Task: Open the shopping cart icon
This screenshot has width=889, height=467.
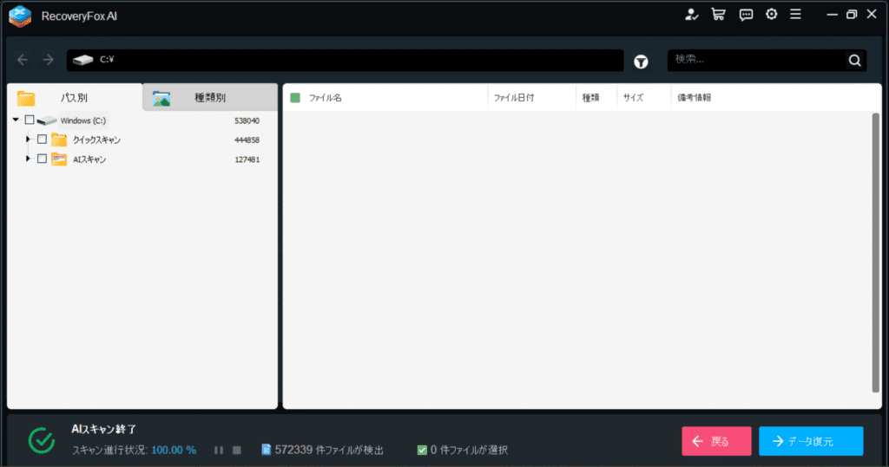Action: pos(718,15)
